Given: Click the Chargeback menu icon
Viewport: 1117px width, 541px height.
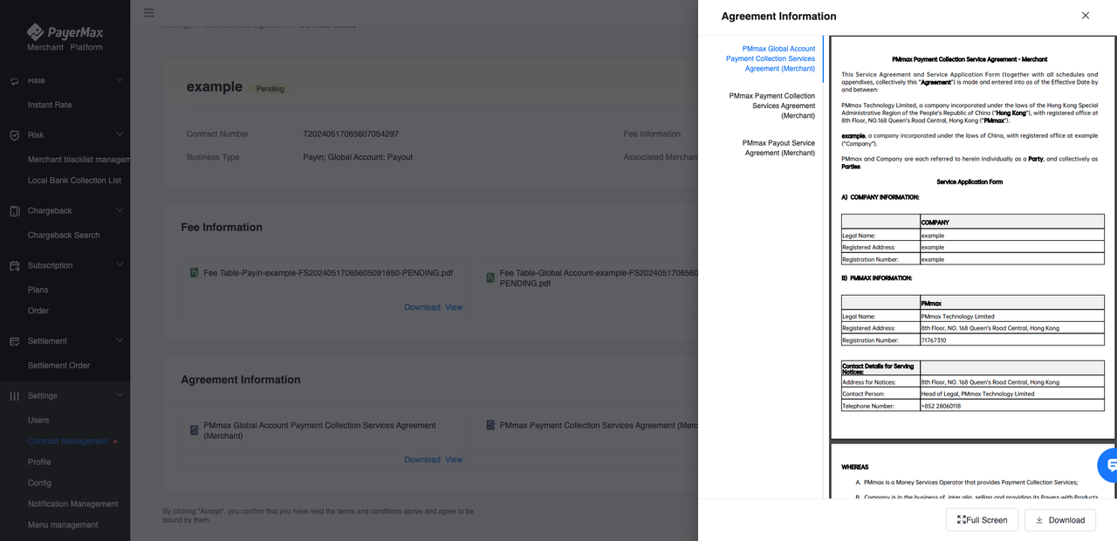Looking at the screenshot, I should coord(15,211).
